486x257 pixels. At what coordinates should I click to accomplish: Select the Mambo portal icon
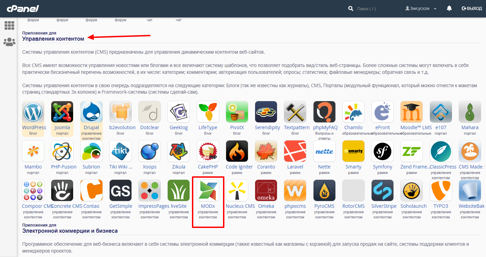click(33, 151)
